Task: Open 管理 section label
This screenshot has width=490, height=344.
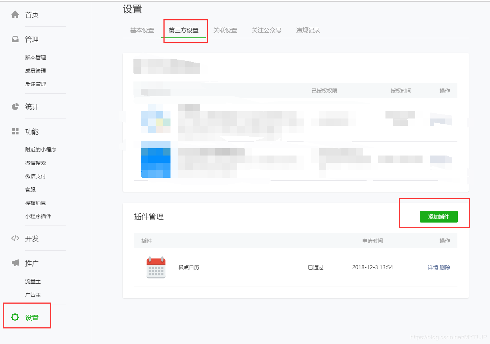Action: [32, 39]
